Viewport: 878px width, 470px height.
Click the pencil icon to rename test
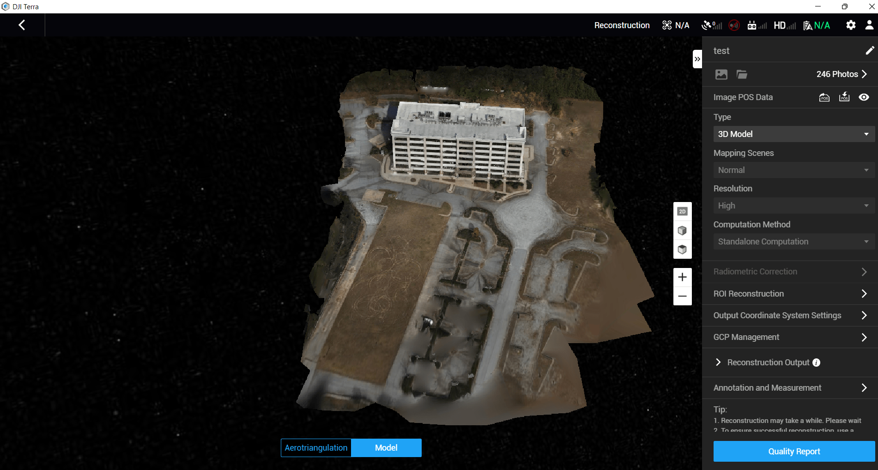point(869,51)
